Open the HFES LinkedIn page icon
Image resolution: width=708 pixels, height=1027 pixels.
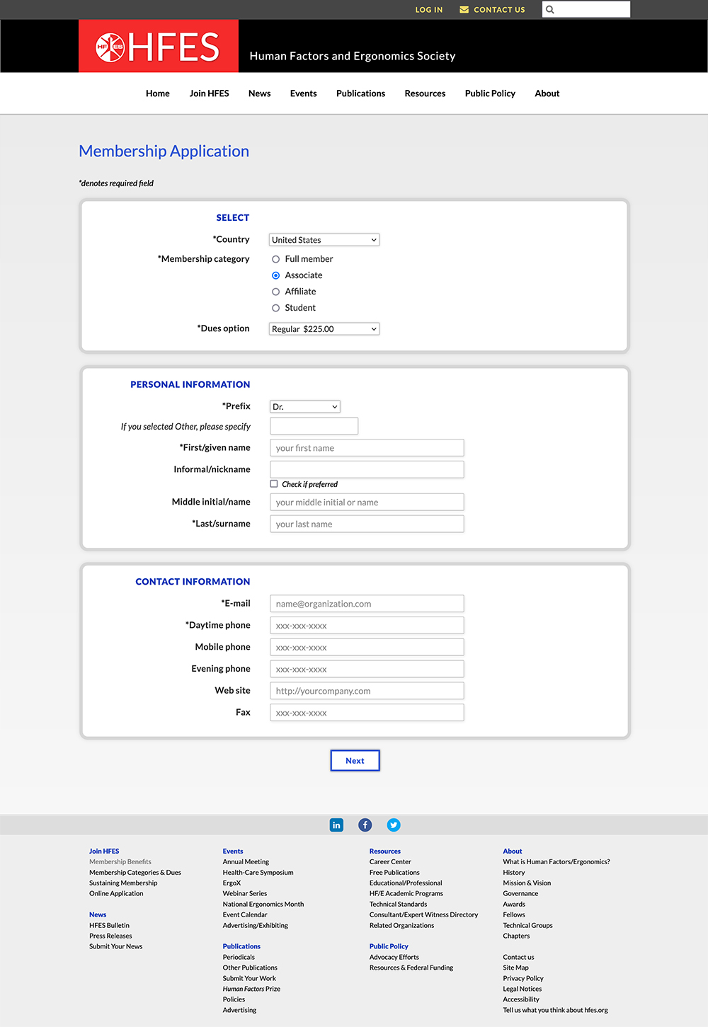336,825
